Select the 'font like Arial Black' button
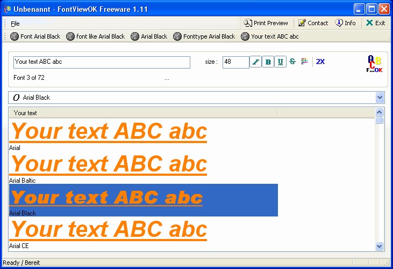The image size is (393, 269). pyautogui.click(x=96, y=36)
